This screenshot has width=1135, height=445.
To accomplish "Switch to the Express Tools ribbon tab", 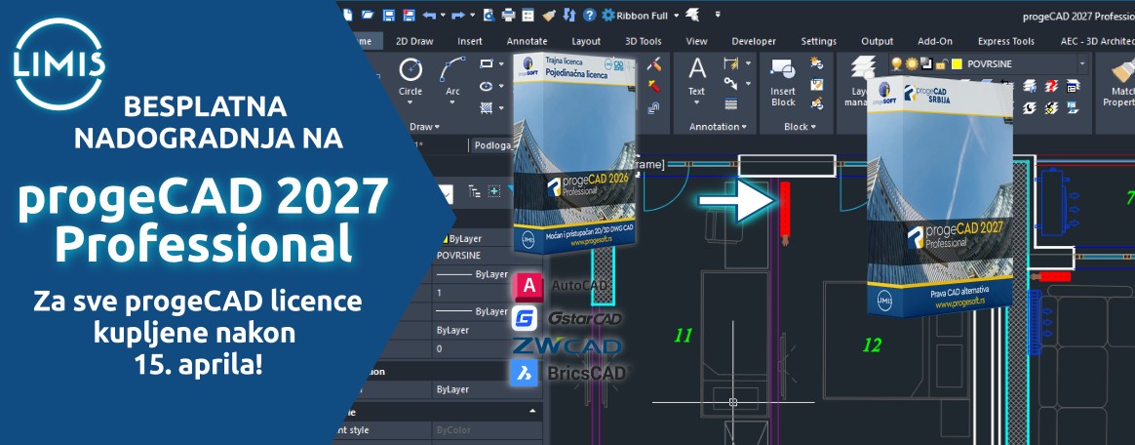I will (x=1006, y=41).
